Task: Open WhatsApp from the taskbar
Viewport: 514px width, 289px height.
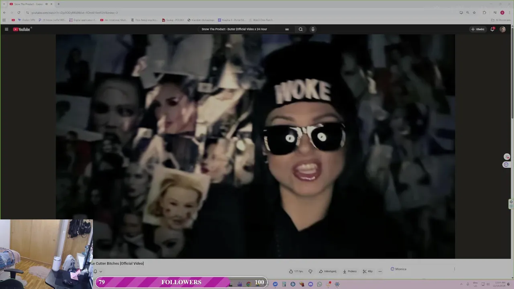Action: (x=319, y=284)
